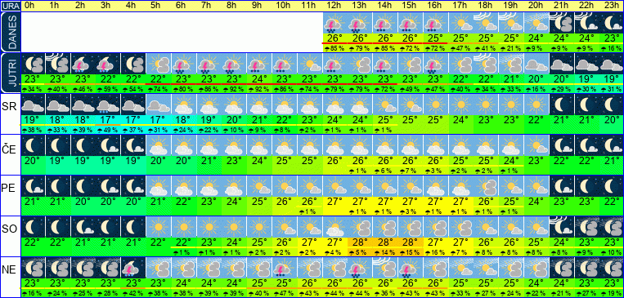
Task: Select Saturday 21h windy night icon
Action: 562,227
